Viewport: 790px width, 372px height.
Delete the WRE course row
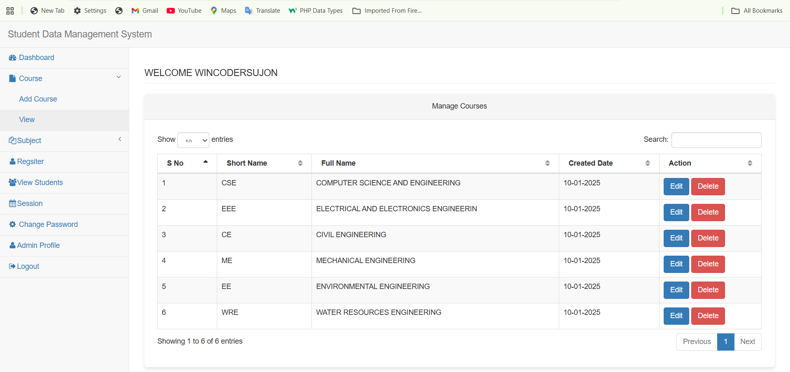coord(708,316)
